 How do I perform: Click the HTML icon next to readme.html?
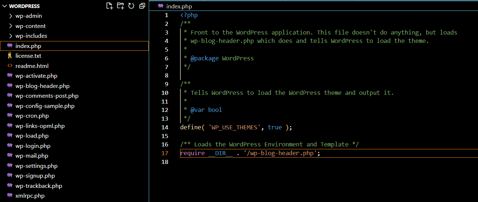[10, 66]
